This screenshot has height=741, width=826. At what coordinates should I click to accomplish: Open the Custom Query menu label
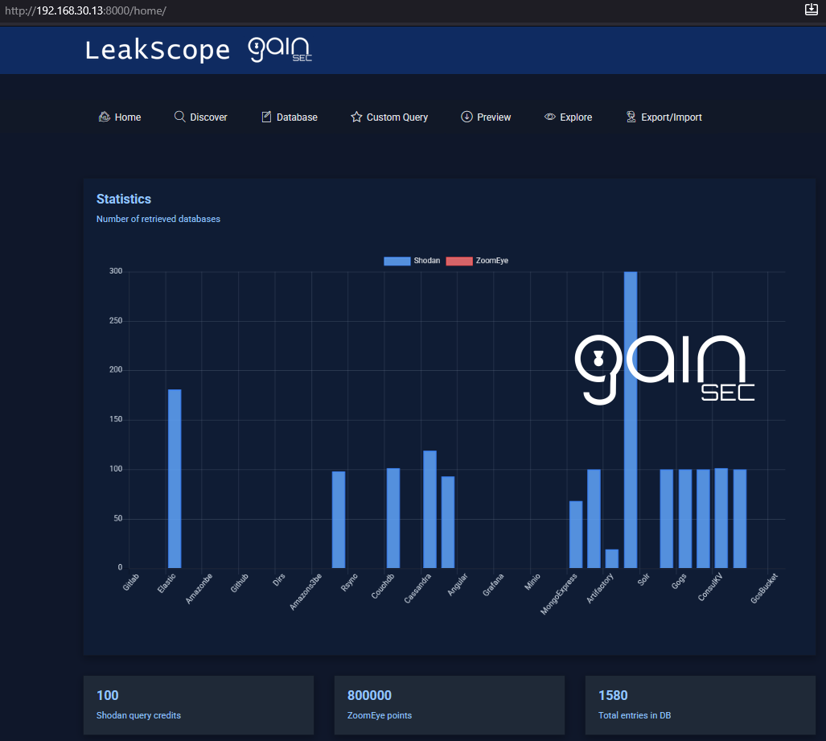(x=397, y=117)
